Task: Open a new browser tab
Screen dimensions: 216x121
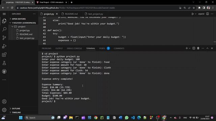Action: coord(72,2)
